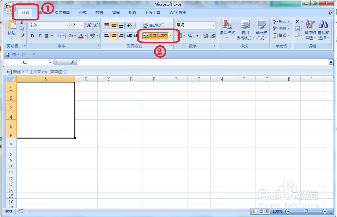Open fill color dropdown arrow

click(75, 36)
